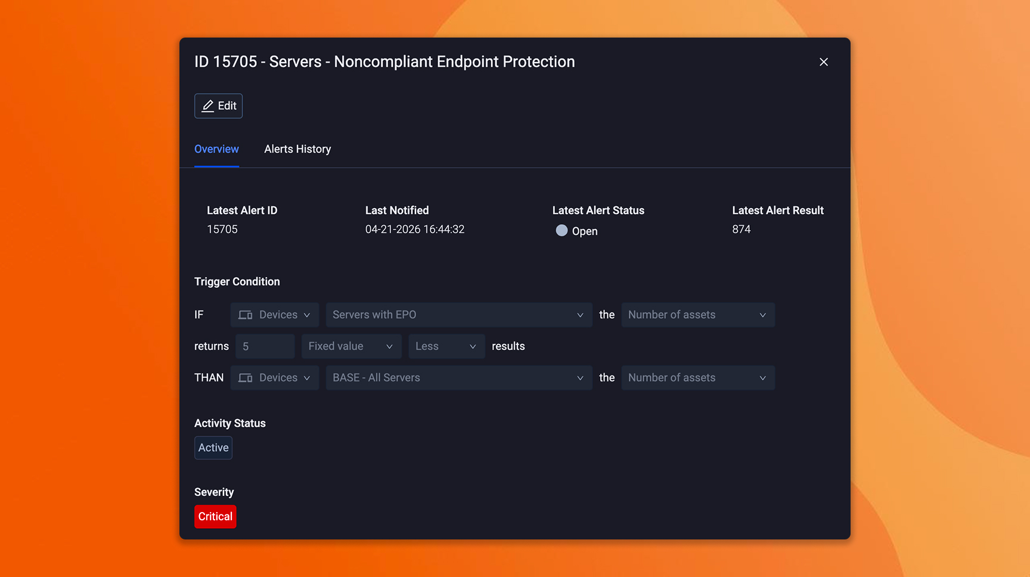Click the Trigger Condition heading

(x=237, y=282)
